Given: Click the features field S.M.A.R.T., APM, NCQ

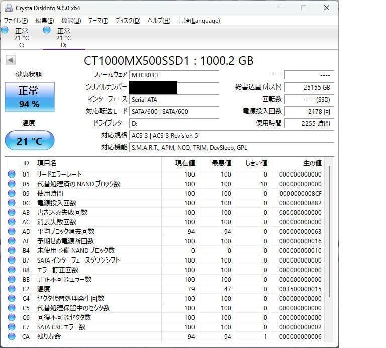Looking at the screenshot, I should click(231, 148).
